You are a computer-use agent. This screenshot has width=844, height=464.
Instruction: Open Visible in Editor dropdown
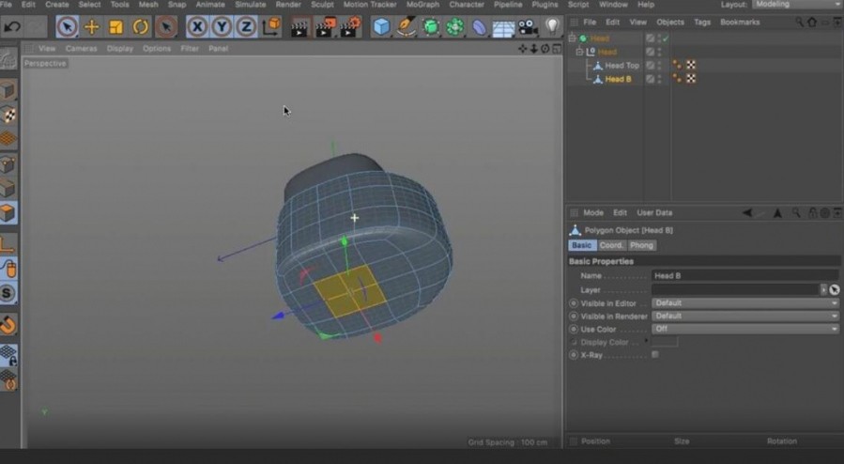745,303
